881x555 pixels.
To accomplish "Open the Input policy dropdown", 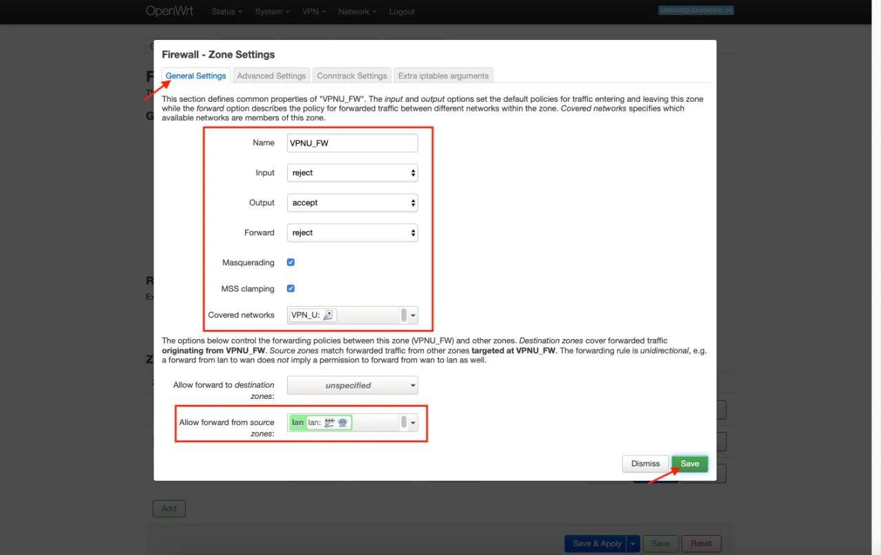I will [x=352, y=173].
